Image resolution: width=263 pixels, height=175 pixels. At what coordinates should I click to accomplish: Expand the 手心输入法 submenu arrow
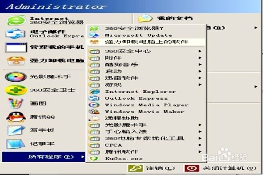(x=200, y=132)
